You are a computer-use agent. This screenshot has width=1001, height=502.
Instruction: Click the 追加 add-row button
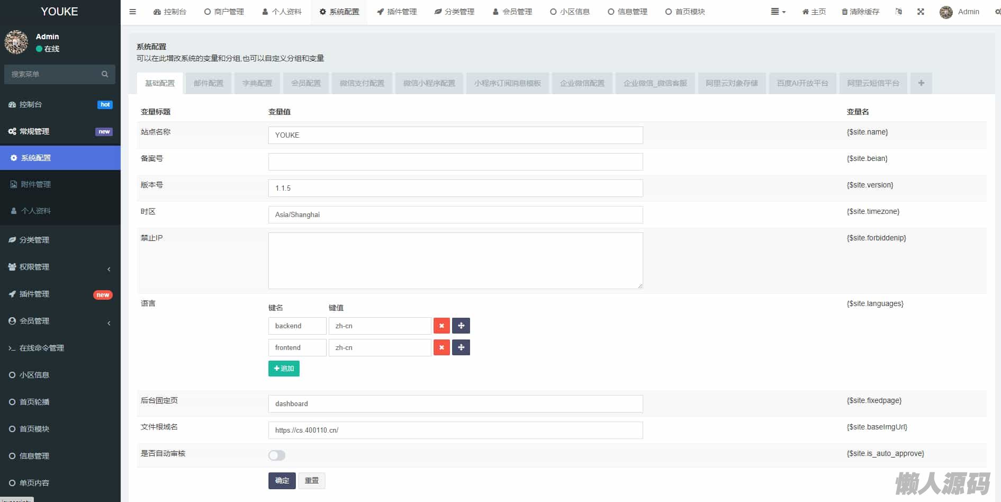pyautogui.click(x=284, y=369)
